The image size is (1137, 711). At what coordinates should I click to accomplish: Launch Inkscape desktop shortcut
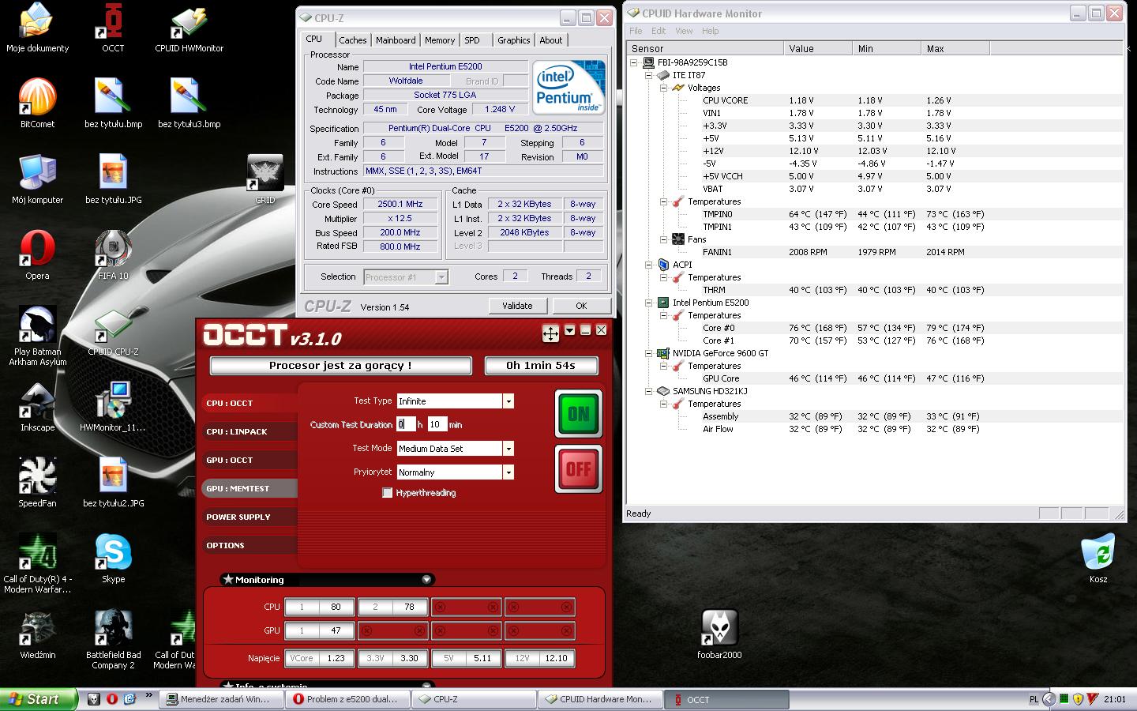37,408
